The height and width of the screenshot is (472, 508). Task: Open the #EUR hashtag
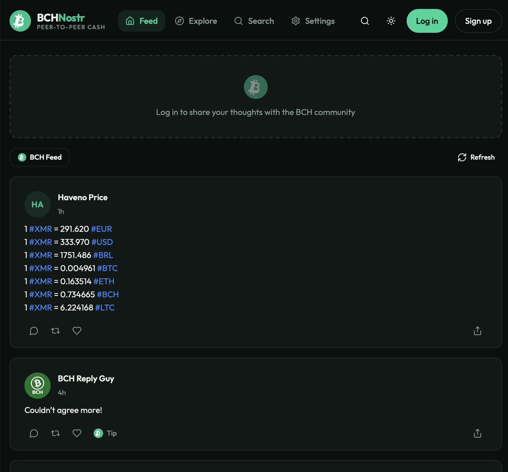coord(101,229)
